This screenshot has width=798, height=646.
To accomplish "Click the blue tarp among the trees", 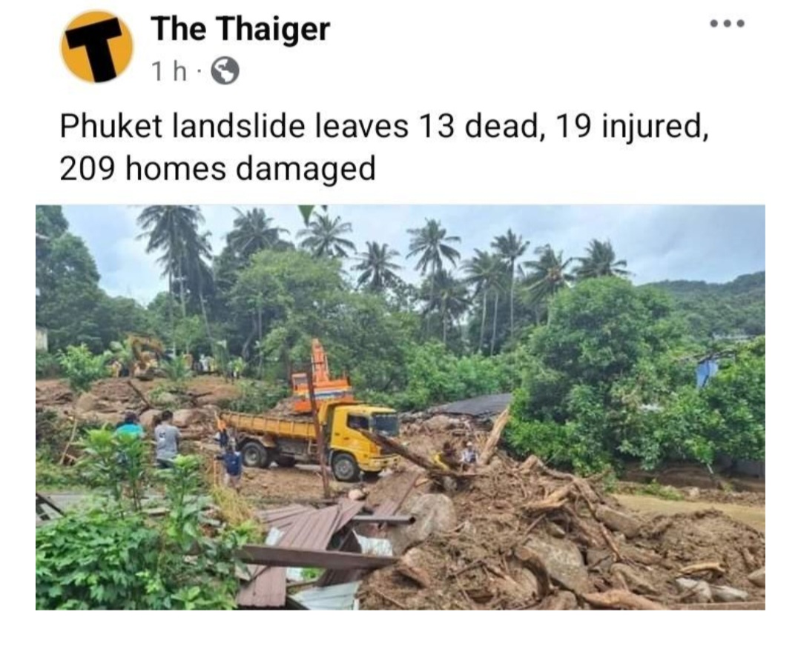I will coord(707,371).
